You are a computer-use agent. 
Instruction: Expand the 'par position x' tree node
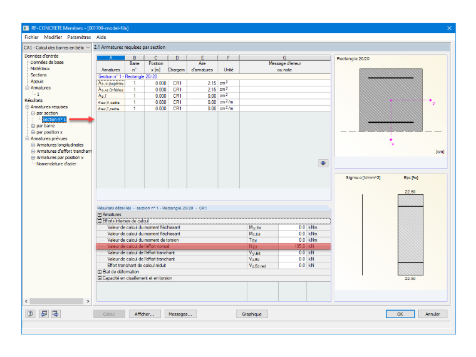click(33, 132)
